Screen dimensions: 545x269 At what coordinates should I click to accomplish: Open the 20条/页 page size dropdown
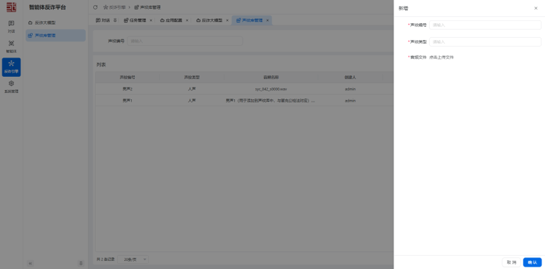[x=133, y=260]
